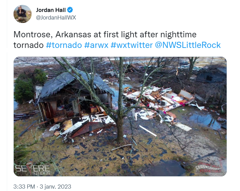Open the tornado damage video media
The height and width of the screenshot is (191, 240).
pyautogui.click(x=120, y=116)
